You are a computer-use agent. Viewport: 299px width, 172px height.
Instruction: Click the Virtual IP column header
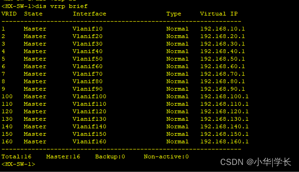point(219,14)
